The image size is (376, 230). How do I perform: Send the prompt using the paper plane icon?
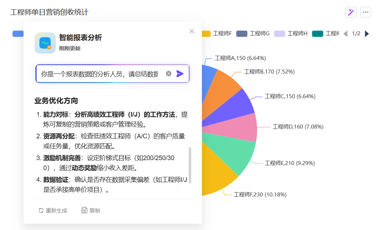tap(180, 73)
